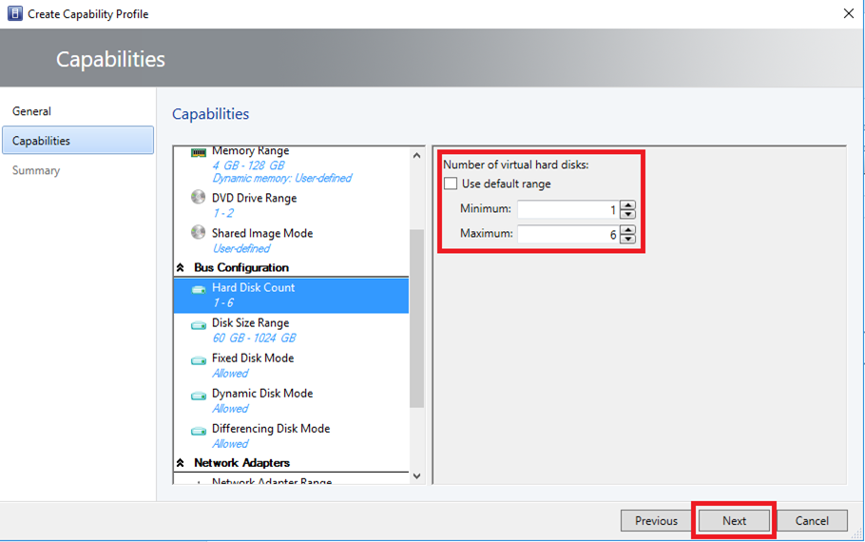
Task: Close the Create Capability Profile dialog
Action: (849, 13)
